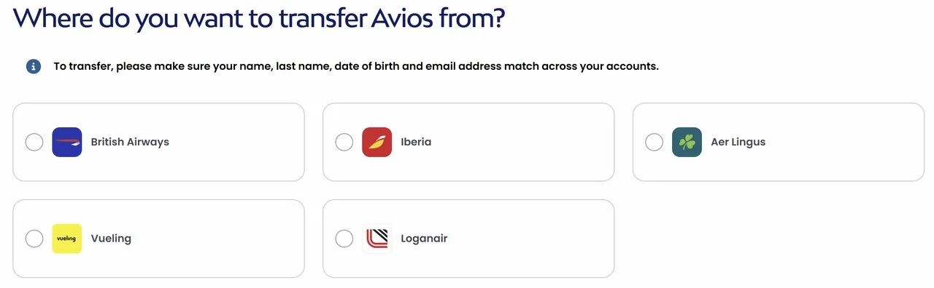The width and height of the screenshot is (934, 288).
Task: Click the "Iberia" text label
Action: pos(416,142)
